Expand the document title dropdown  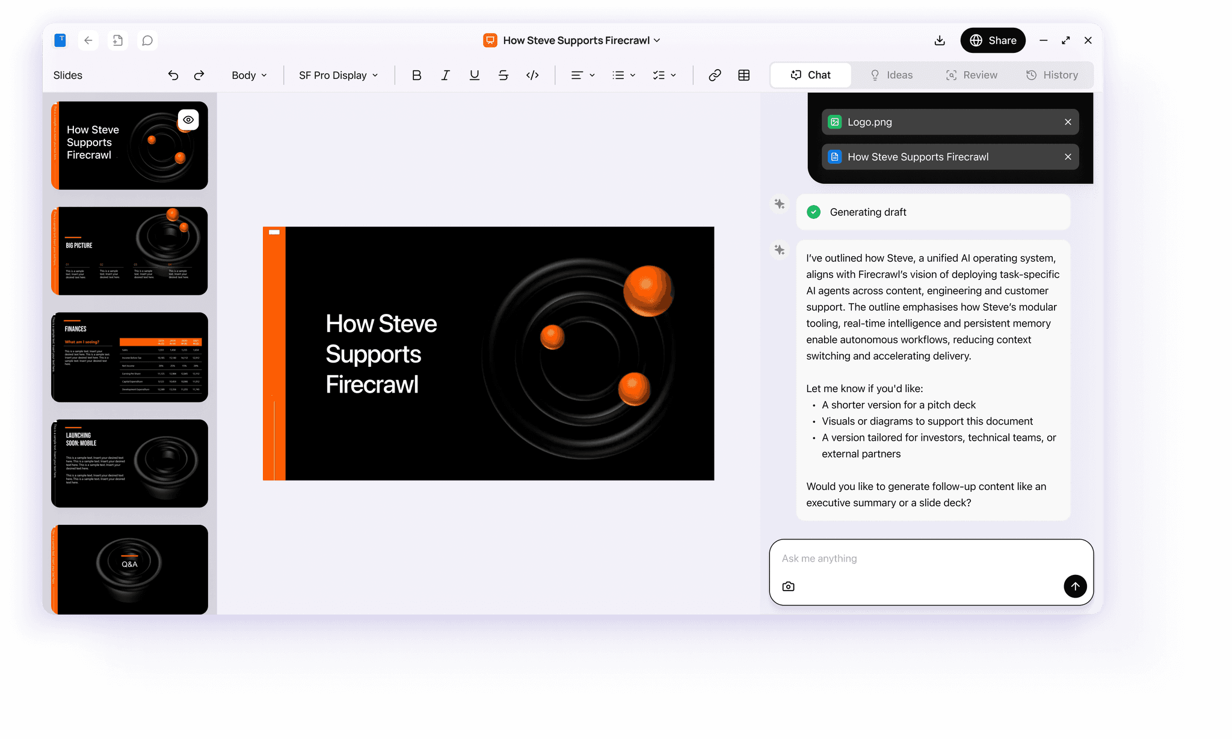[657, 40]
